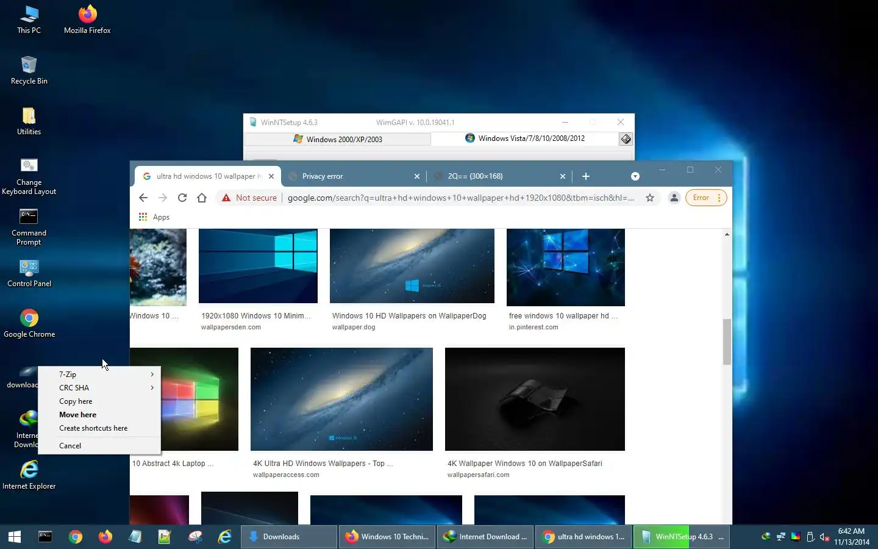Open the Recycle Bin
Image resolution: width=878 pixels, height=549 pixels.
click(x=29, y=70)
